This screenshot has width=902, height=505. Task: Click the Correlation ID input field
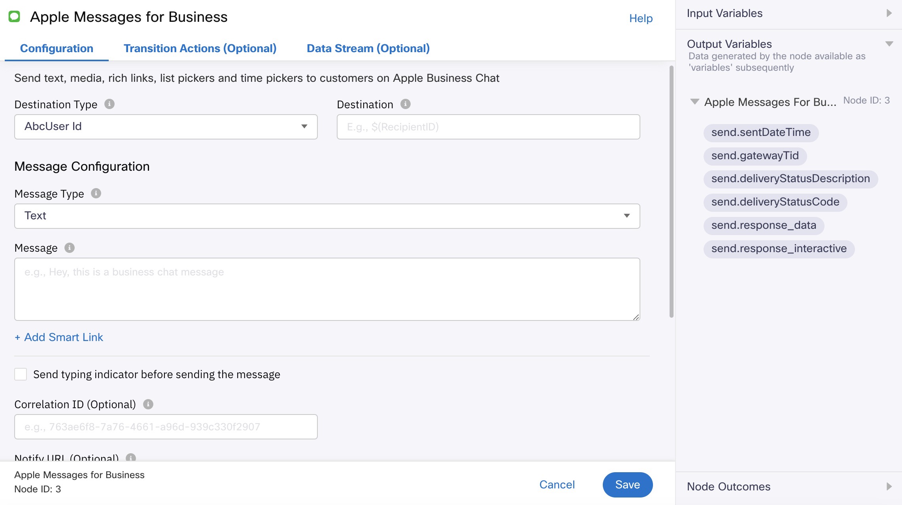point(166,427)
